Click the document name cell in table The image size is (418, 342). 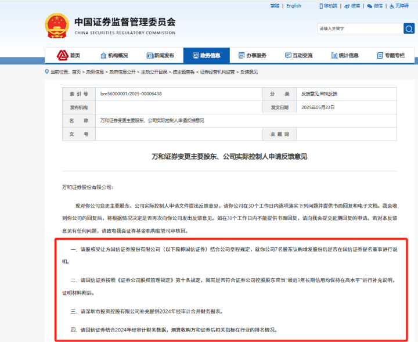point(246,121)
